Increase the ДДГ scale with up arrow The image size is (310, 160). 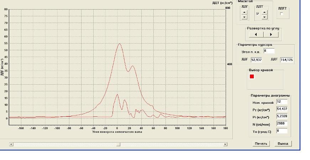(x=244, y=12)
